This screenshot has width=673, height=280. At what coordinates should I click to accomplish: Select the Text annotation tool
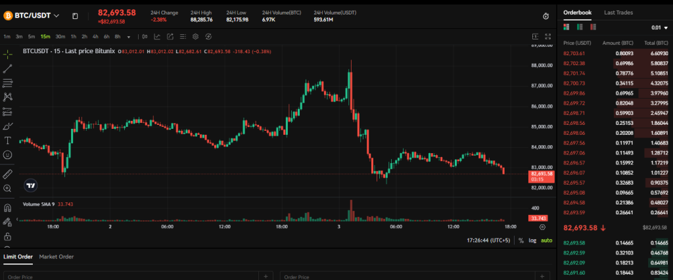(x=8, y=141)
